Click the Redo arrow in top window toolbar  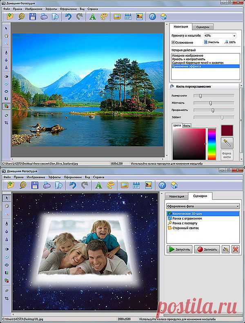click(x=79, y=16)
